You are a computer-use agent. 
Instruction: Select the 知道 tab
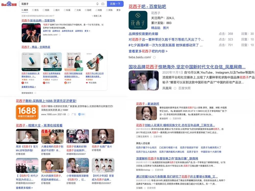click(67, 10)
